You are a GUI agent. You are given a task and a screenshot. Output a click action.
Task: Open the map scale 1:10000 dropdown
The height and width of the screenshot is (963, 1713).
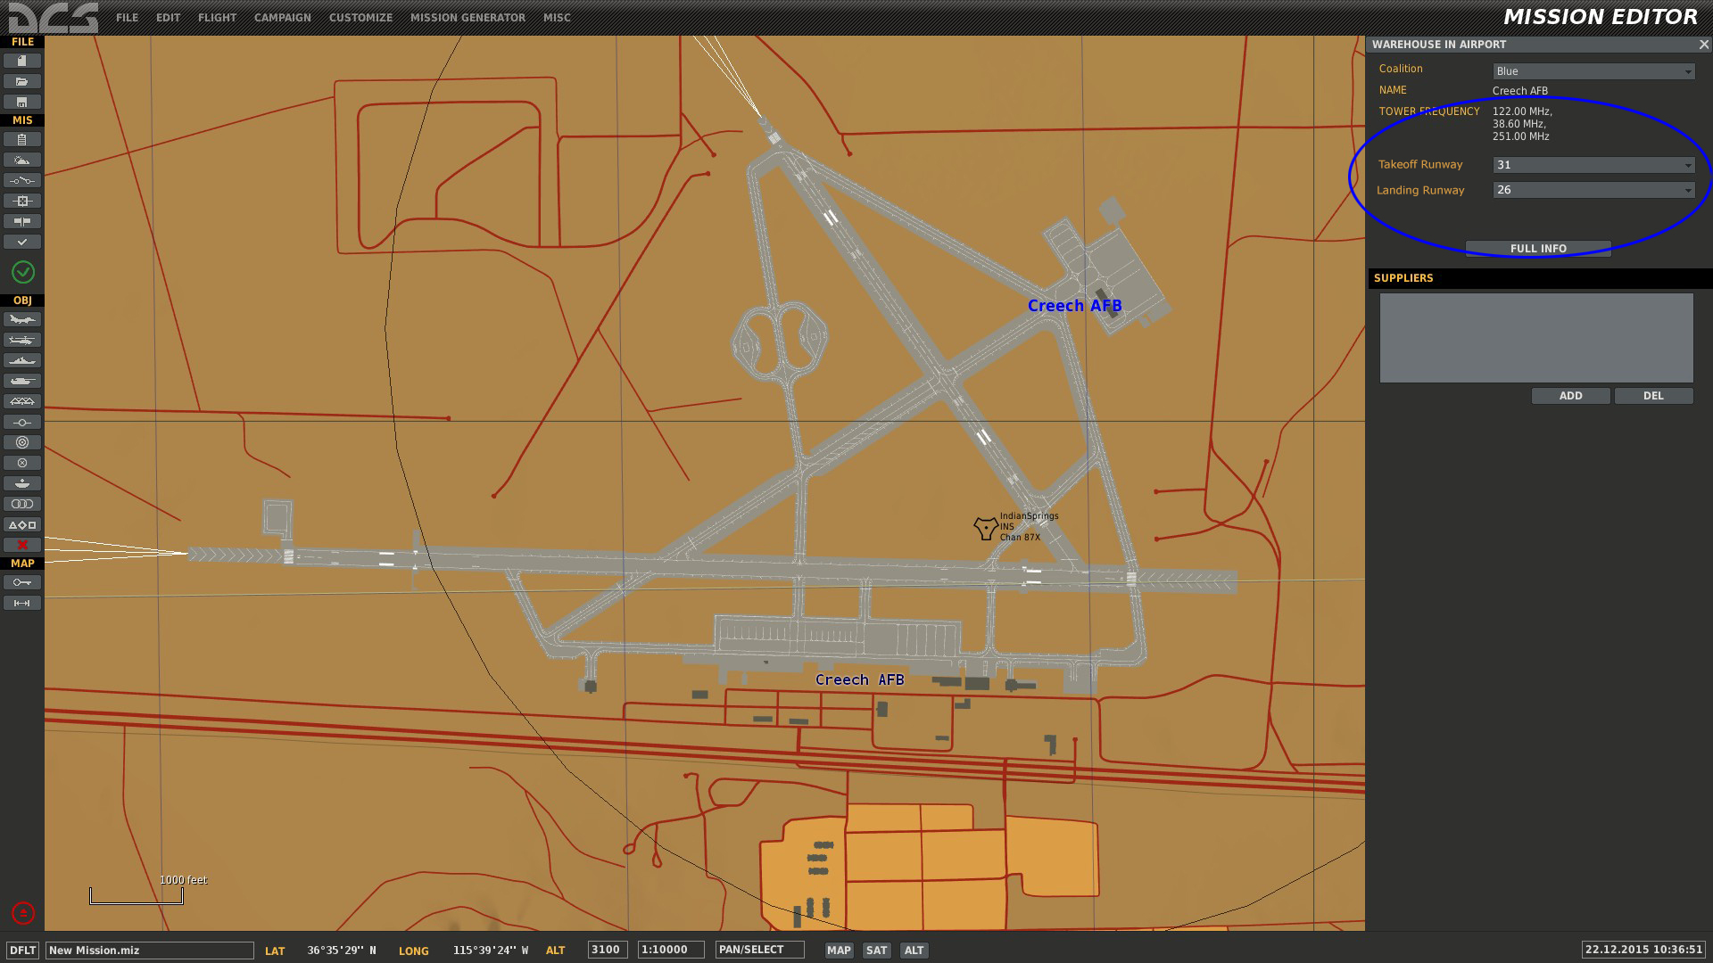coord(671,950)
